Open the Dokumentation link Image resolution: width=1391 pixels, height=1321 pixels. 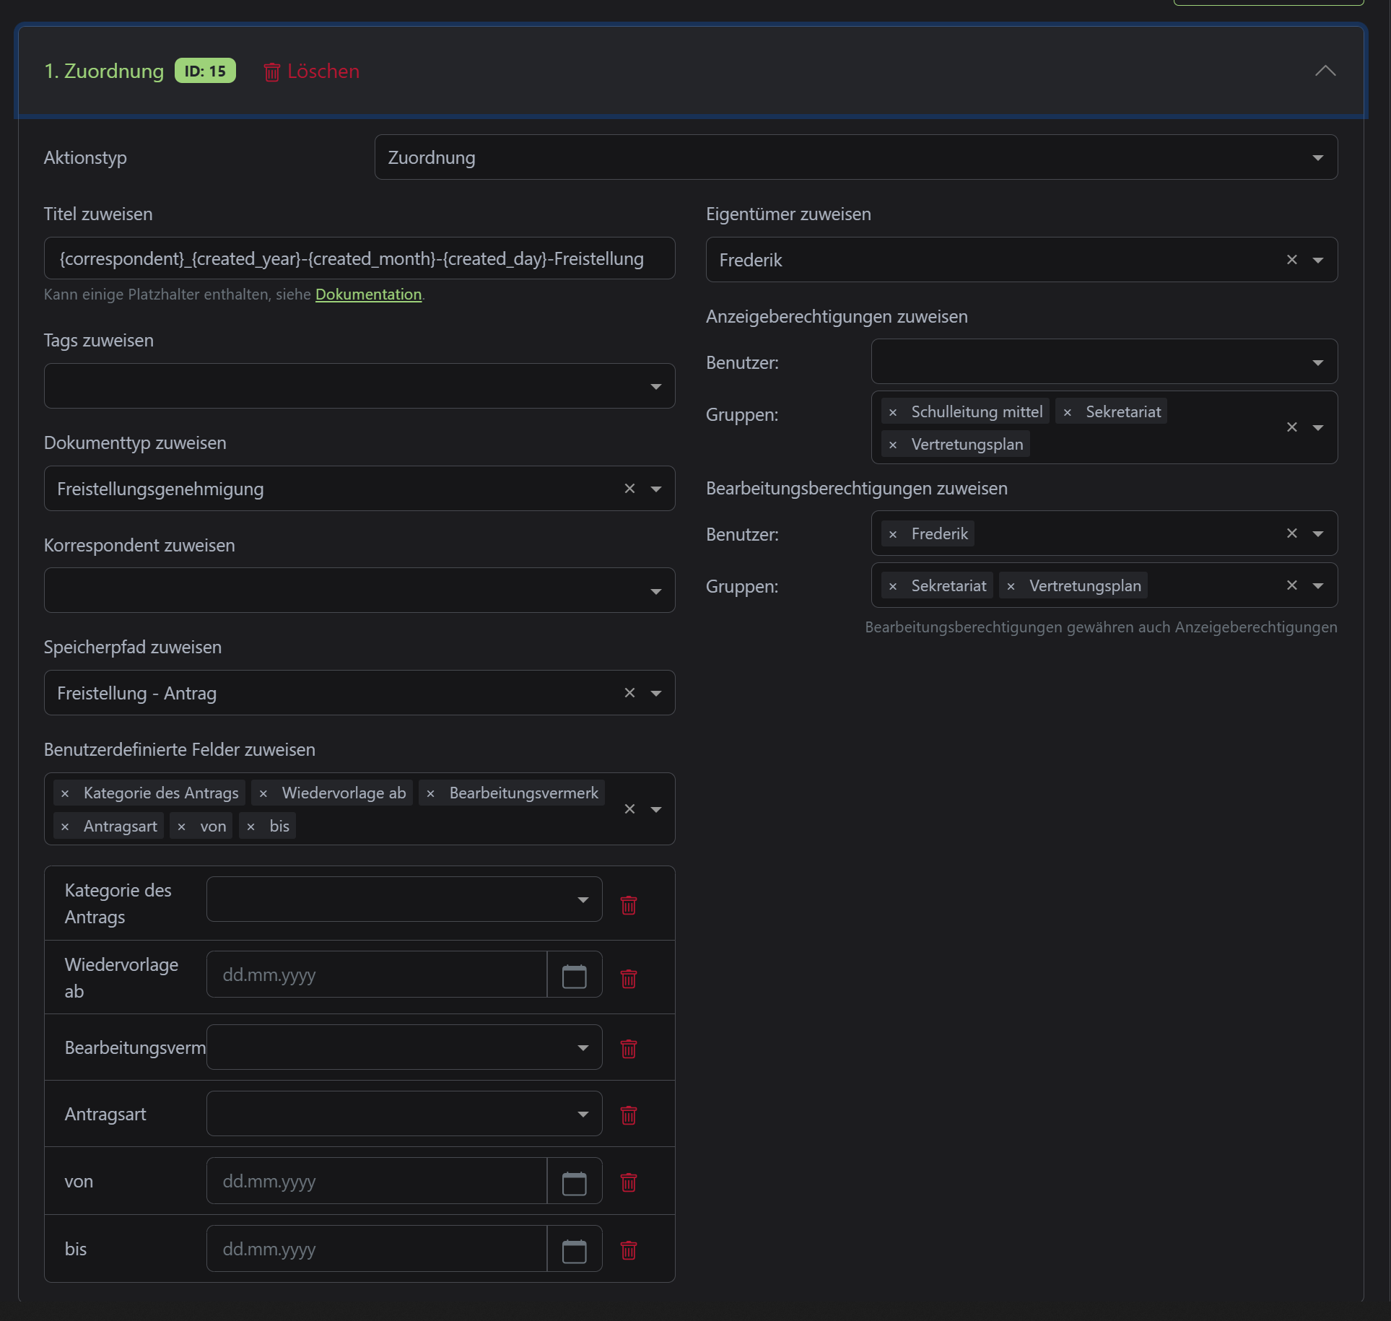coord(368,295)
